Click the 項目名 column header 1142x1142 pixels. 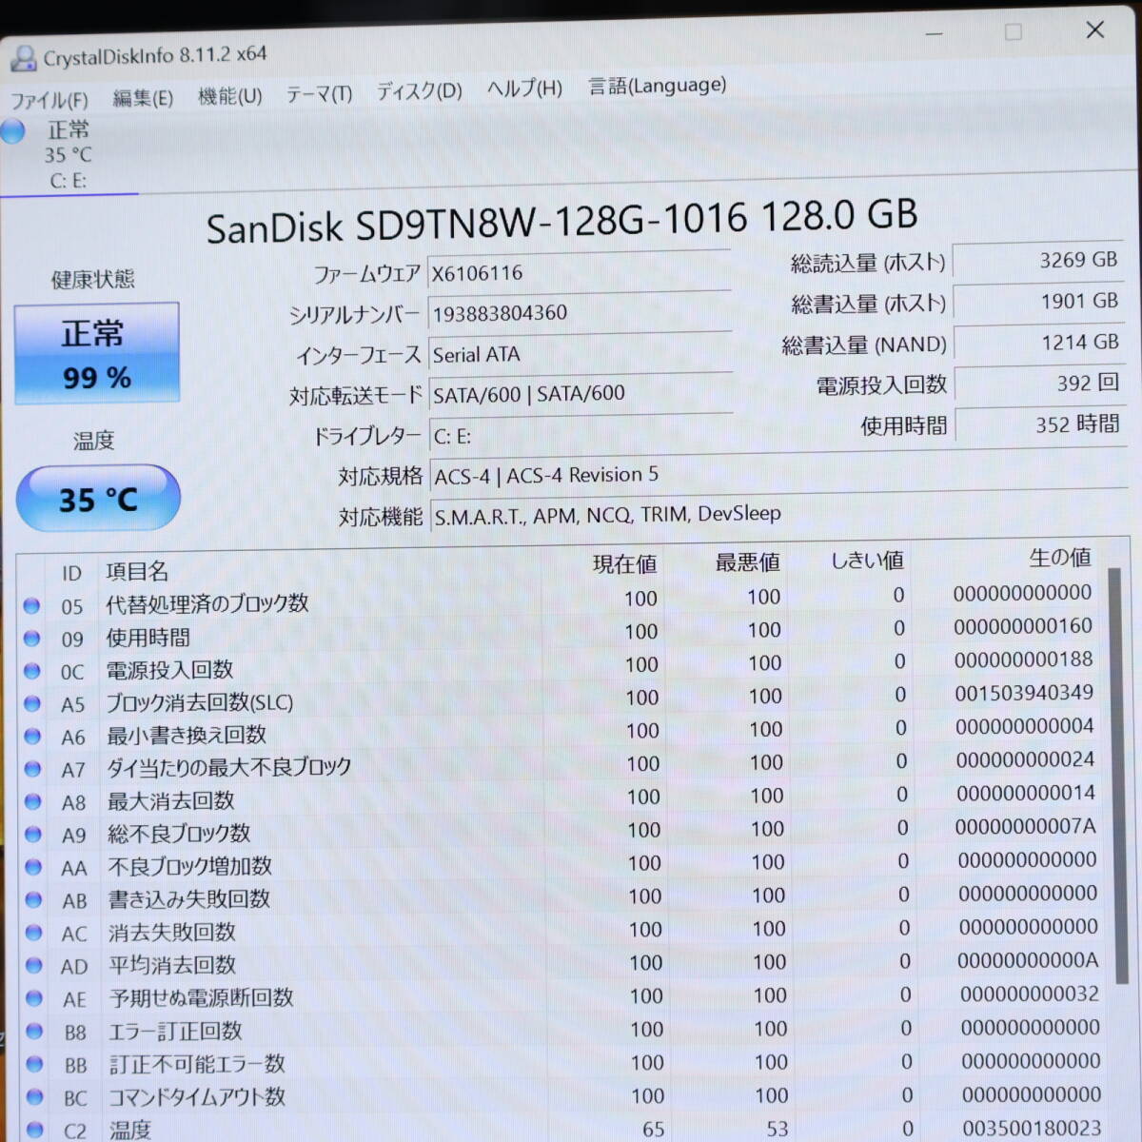[137, 571]
